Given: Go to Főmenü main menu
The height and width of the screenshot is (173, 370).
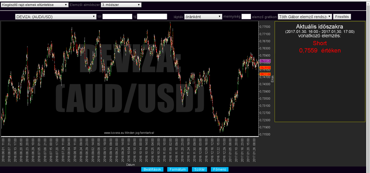Looking at the screenshot, I should coord(220,169).
